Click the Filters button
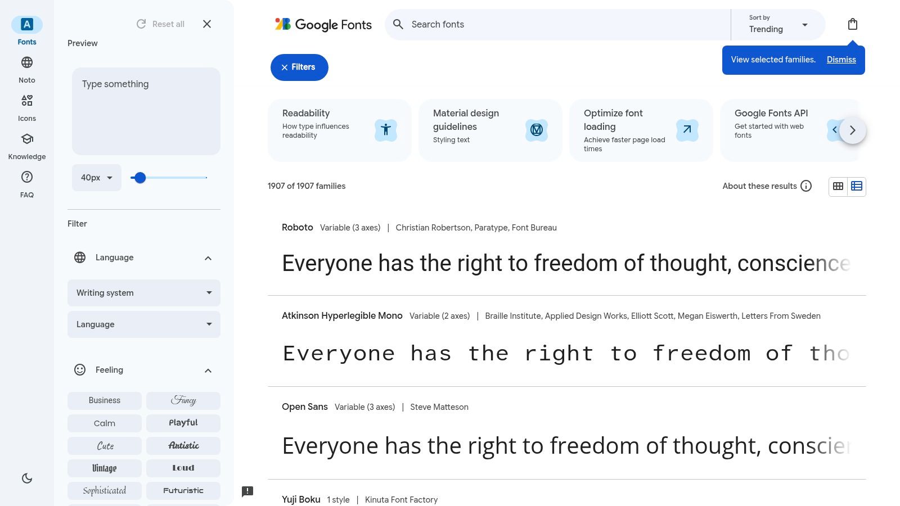 click(x=299, y=67)
